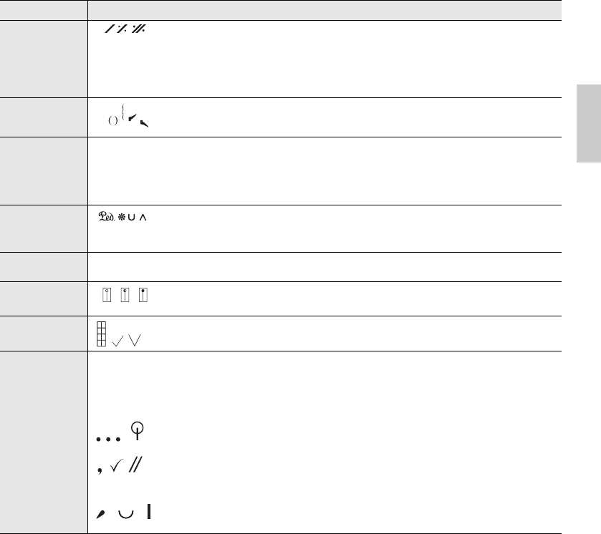Click the filled-circle boxed stem symbol
601x534 pixels.
pyautogui.click(x=143, y=294)
